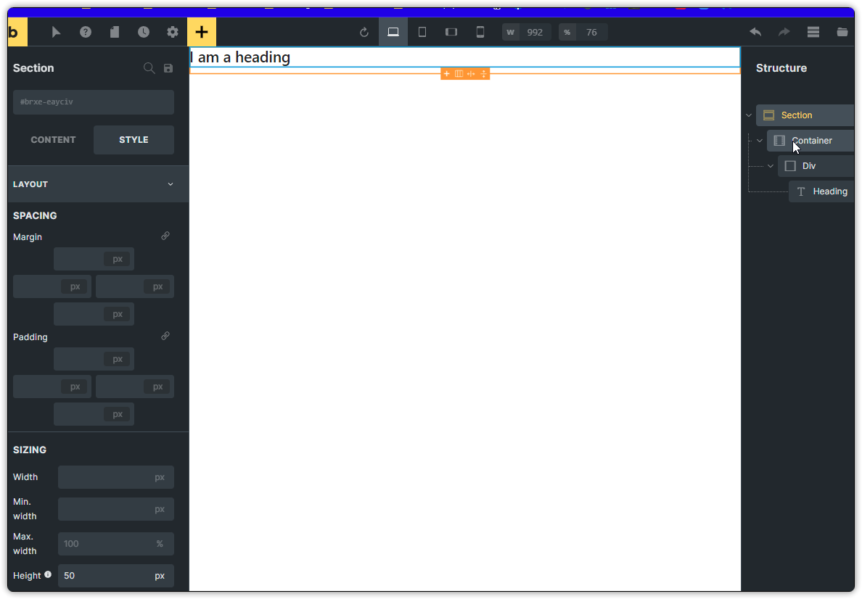Image resolution: width=862 pixels, height=599 pixels.
Task: Toggle the Padding link values icon
Action: (165, 336)
